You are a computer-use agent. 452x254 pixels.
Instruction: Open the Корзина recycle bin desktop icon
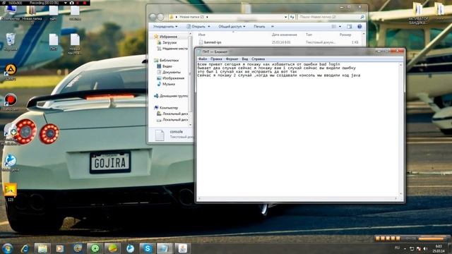pos(11,42)
